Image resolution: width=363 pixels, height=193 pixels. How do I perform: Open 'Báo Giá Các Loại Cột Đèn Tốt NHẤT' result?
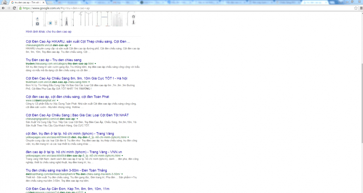click(77, 115)
